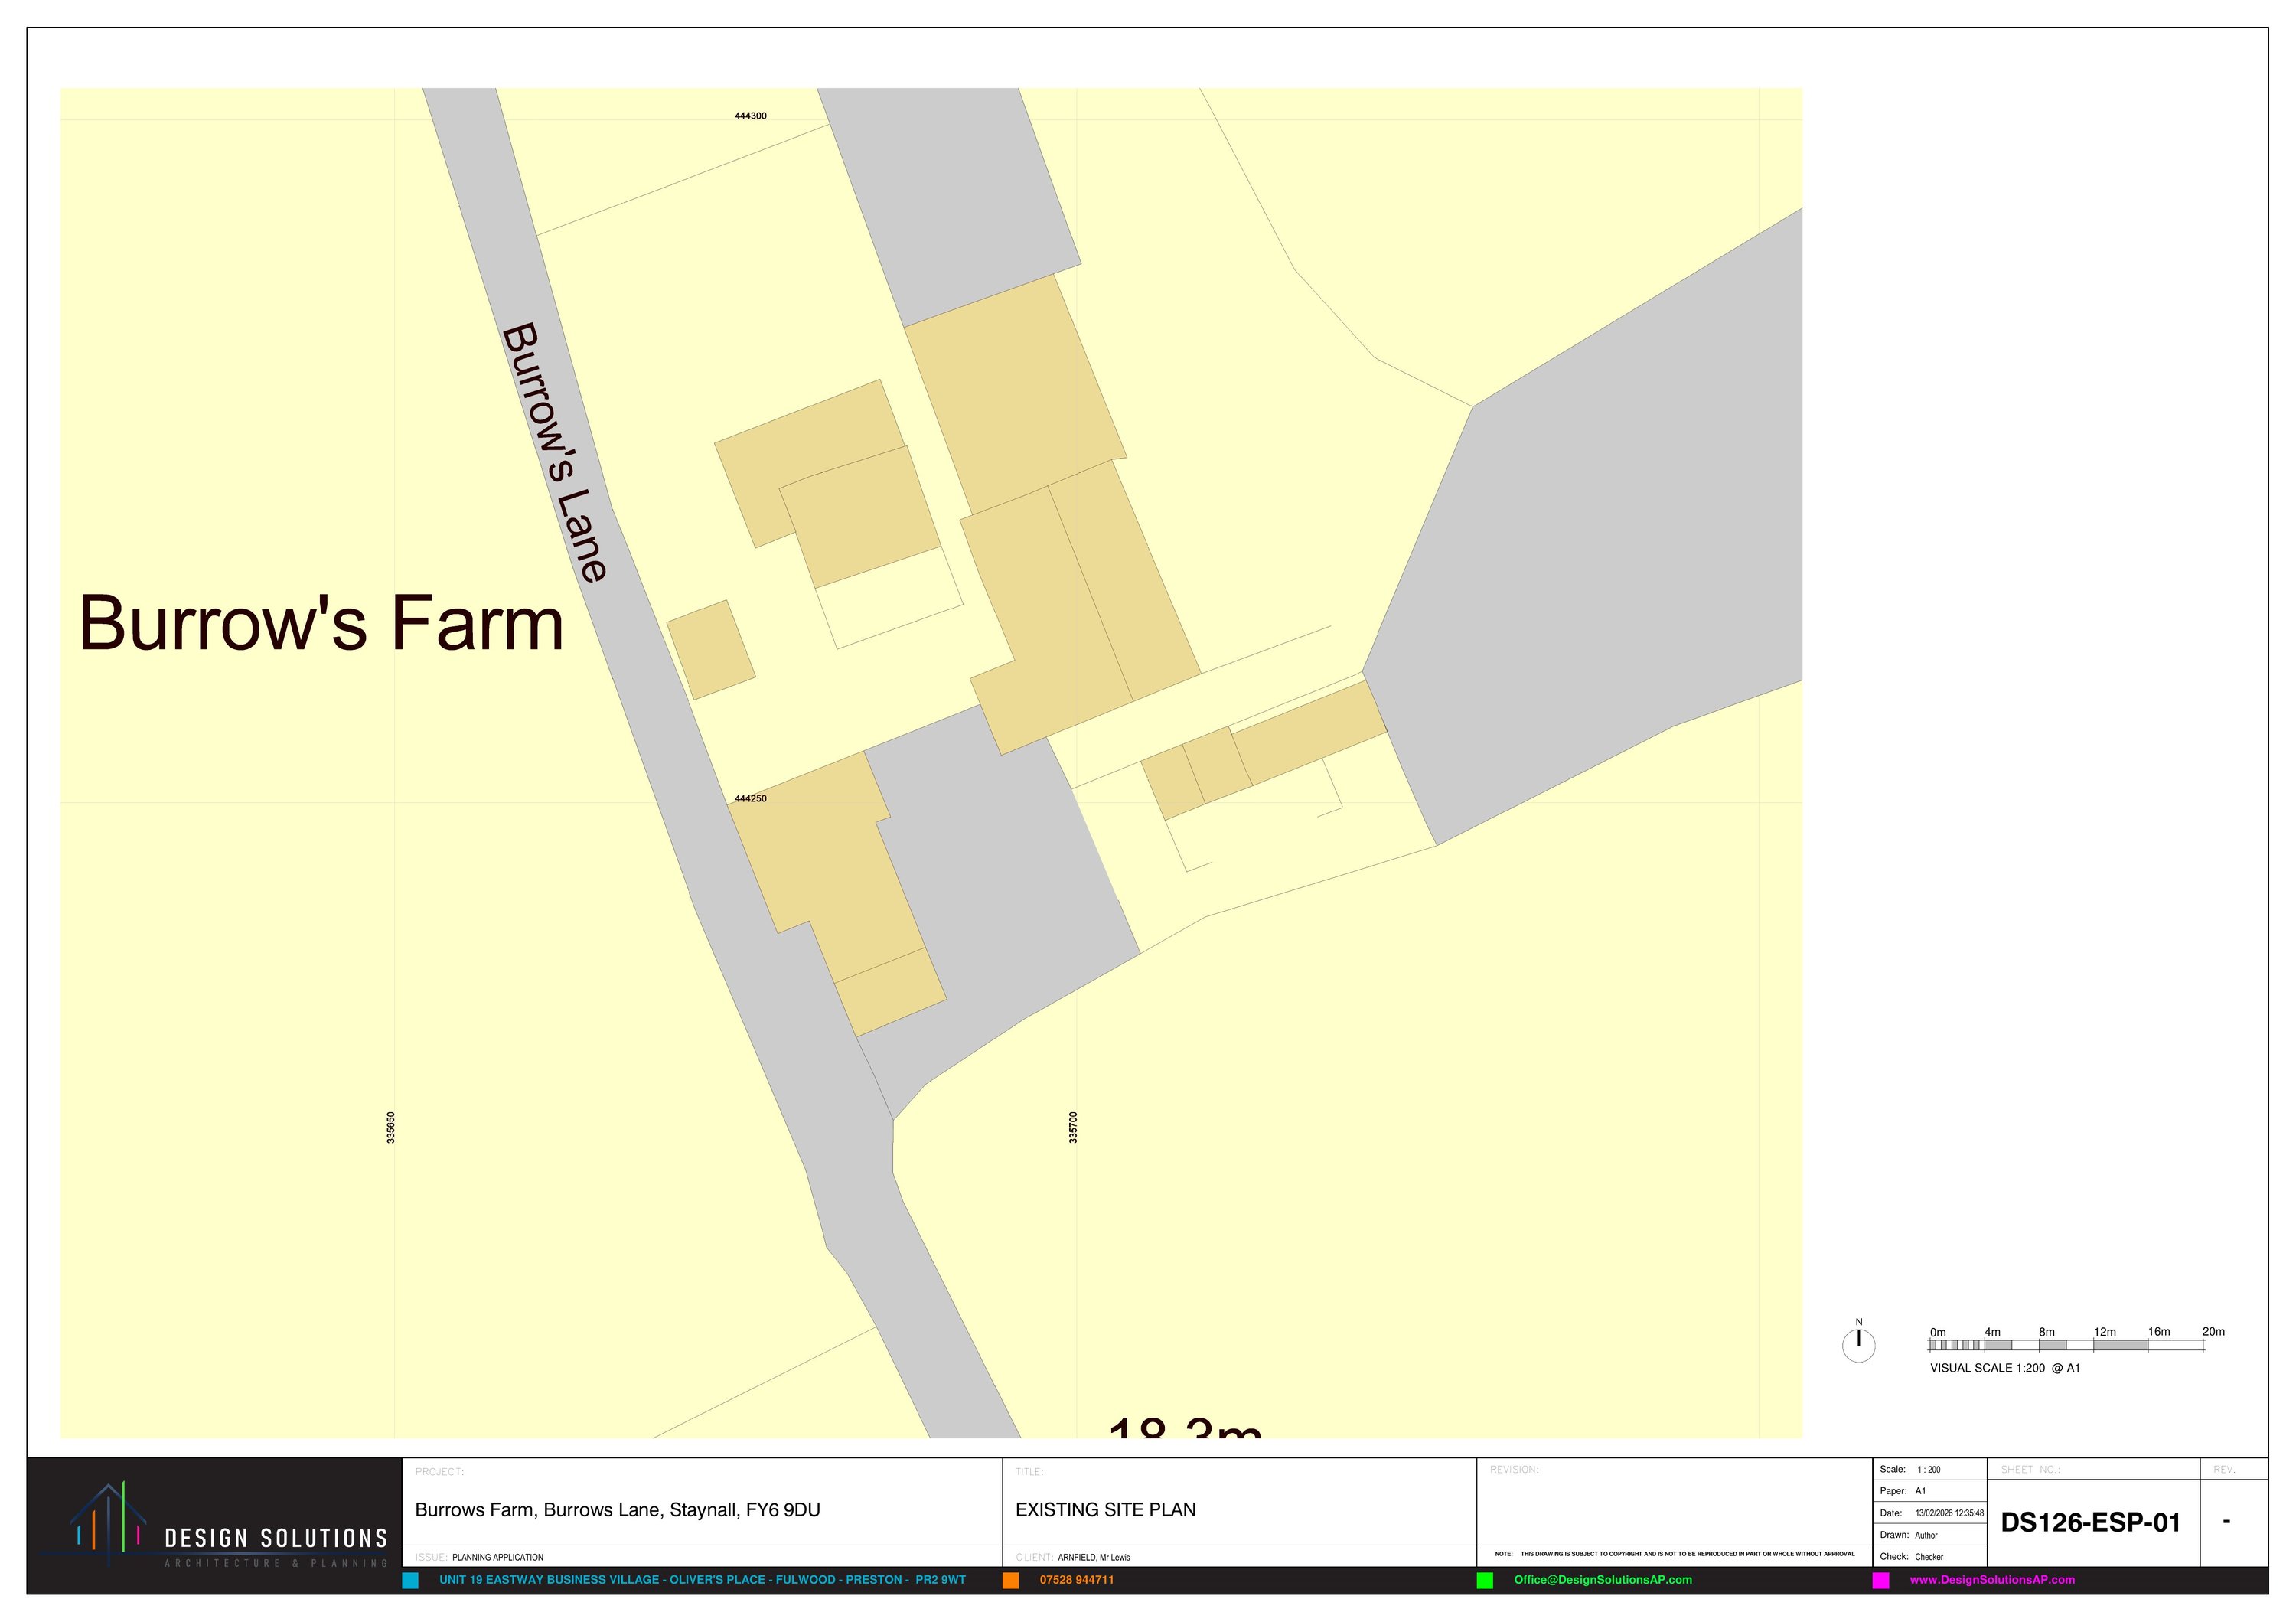
Task: Click the EXISTING SITE PLAN title text
Action: pos(1105,1510)
